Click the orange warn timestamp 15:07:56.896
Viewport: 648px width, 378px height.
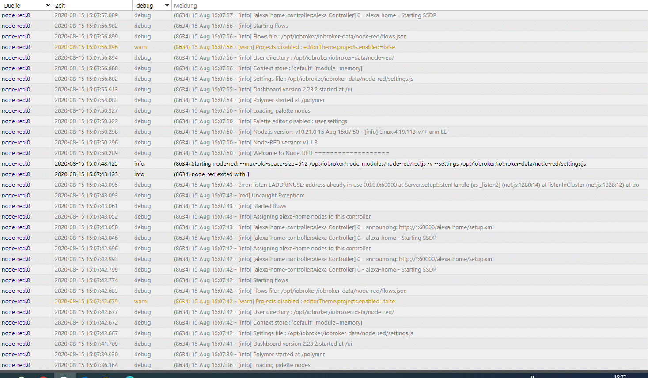tap(86, 47)
